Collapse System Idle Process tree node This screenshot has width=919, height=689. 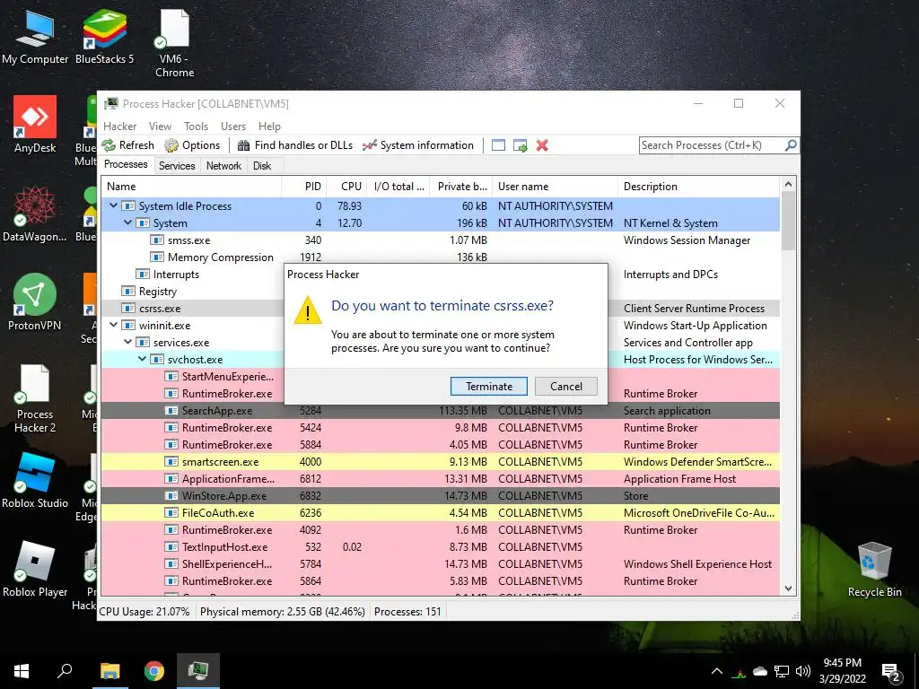pyautogui.click(x=114, y=205)
